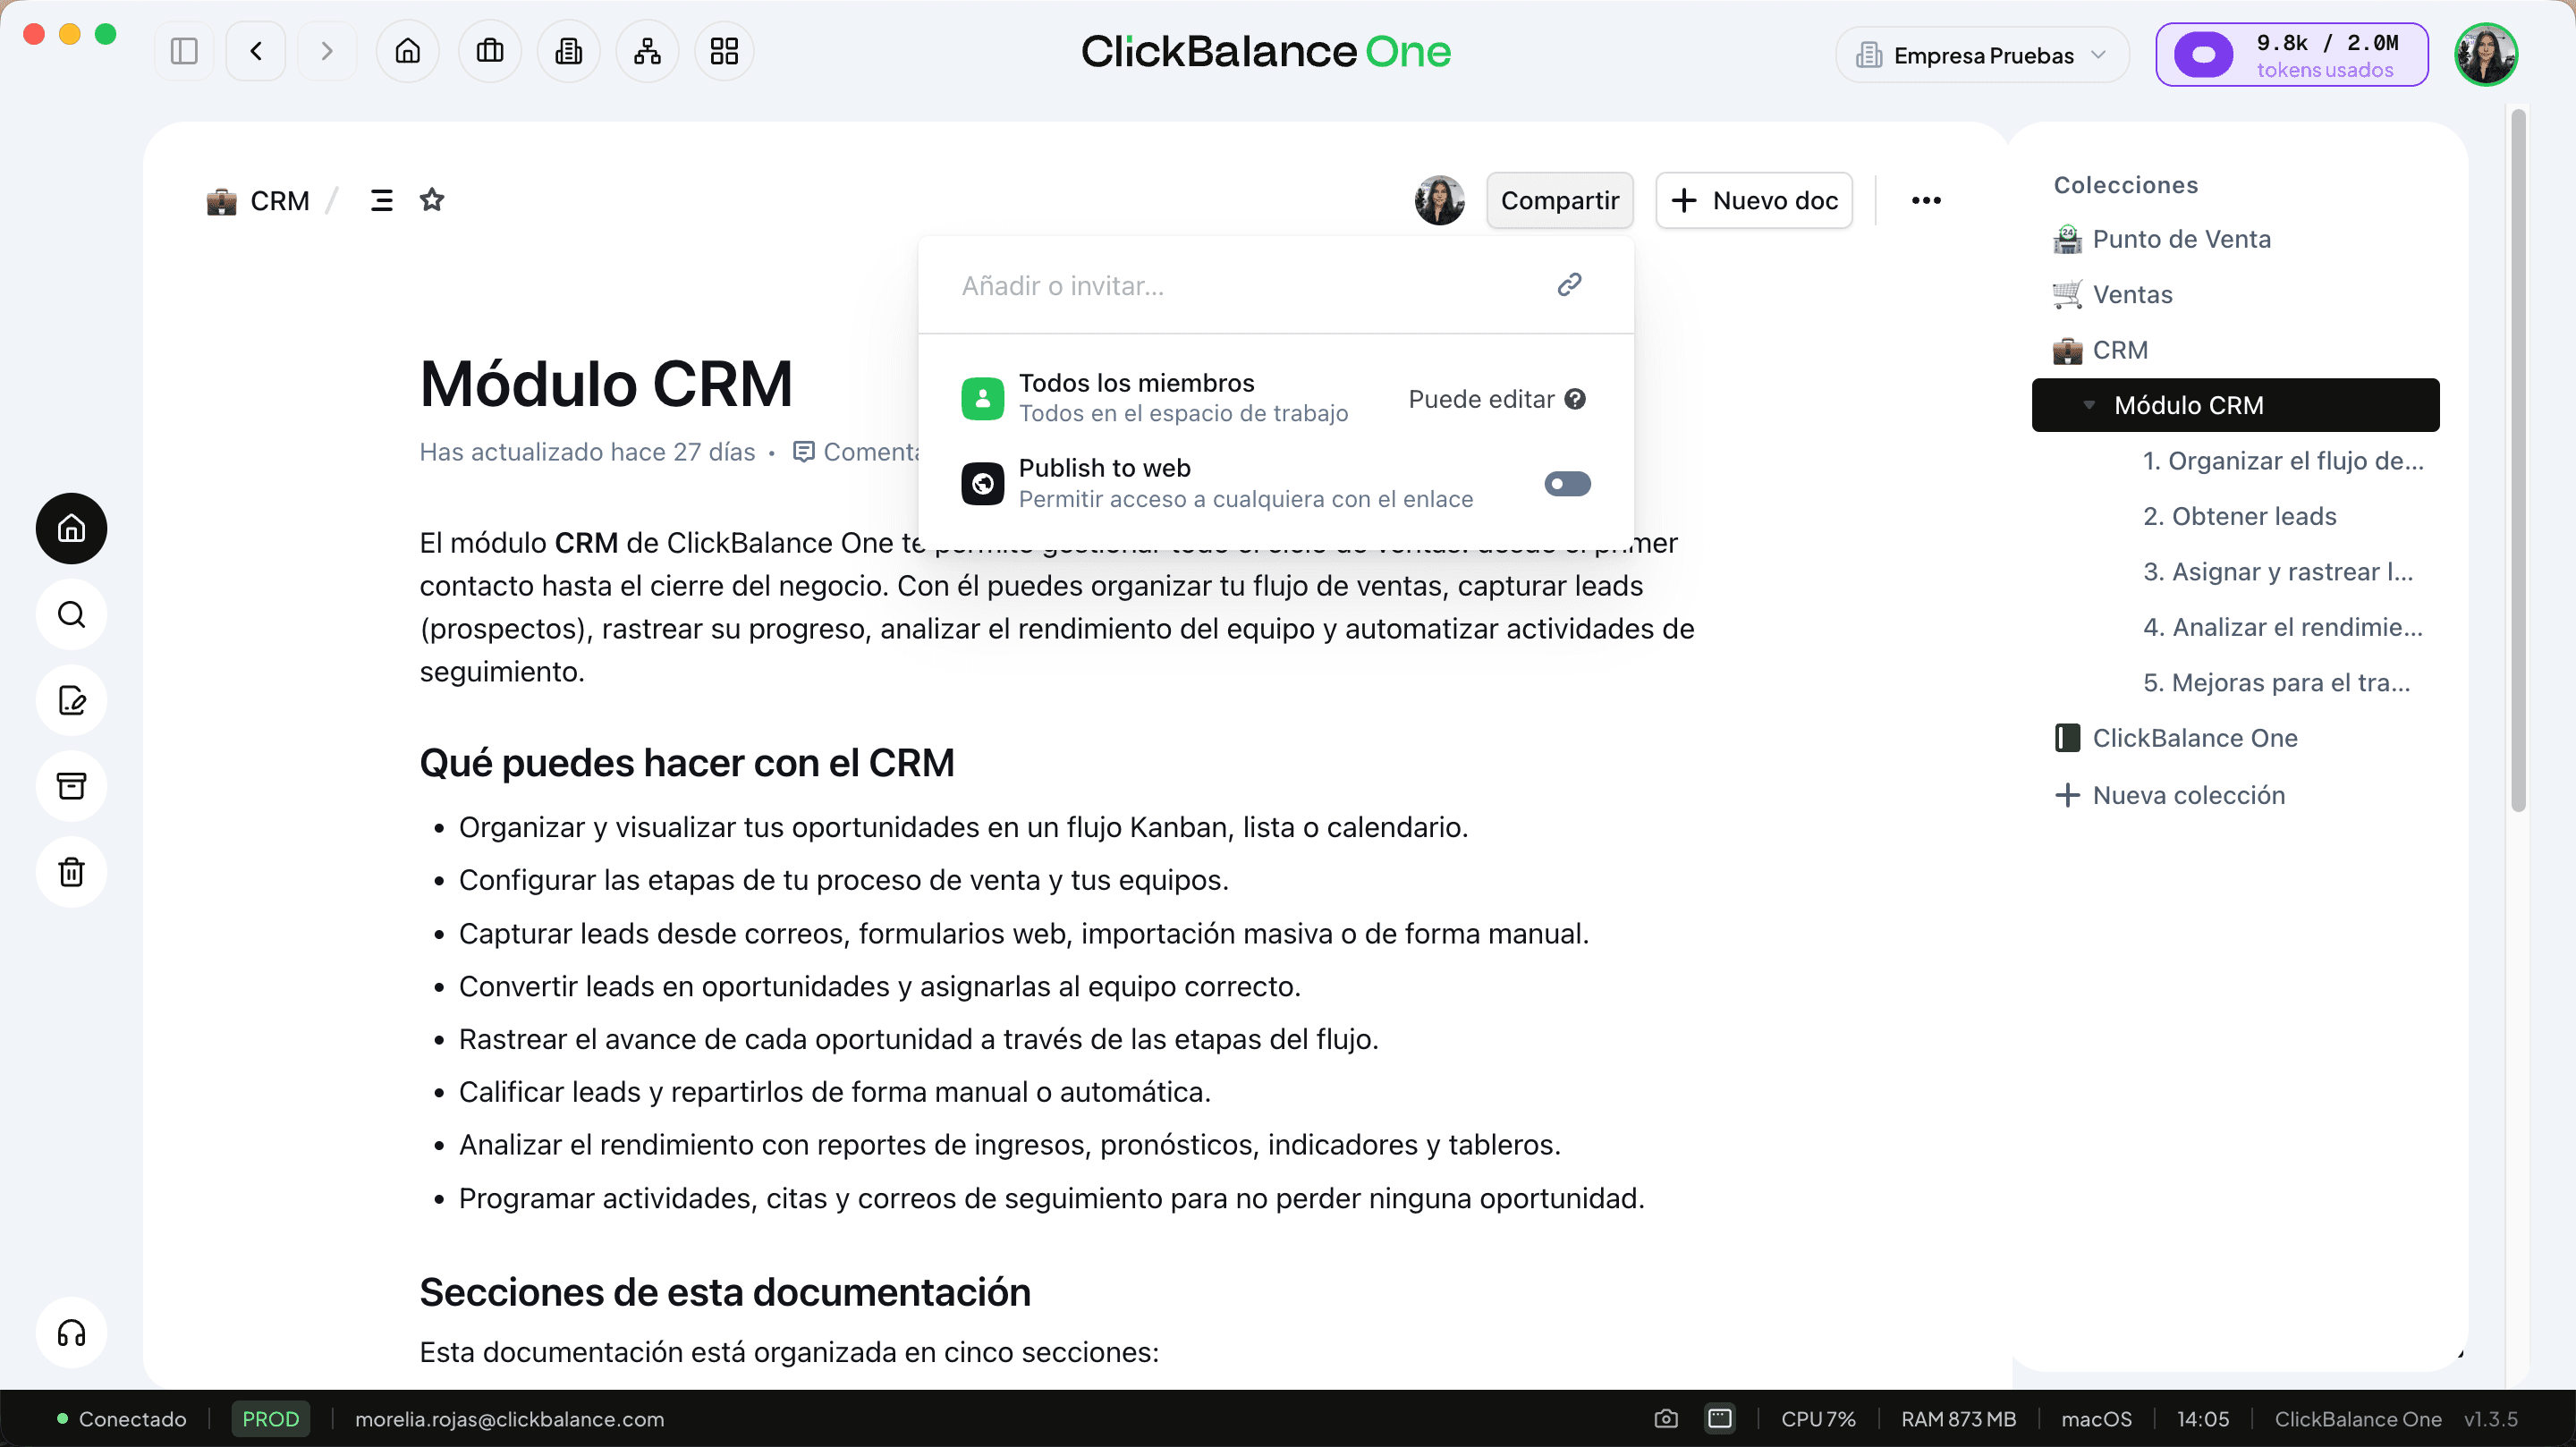
Task: Open the headset support icon
Action: point(71,1333)
